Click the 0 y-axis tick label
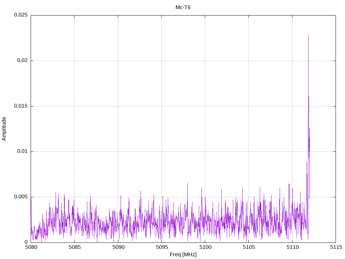 (26, 242)
